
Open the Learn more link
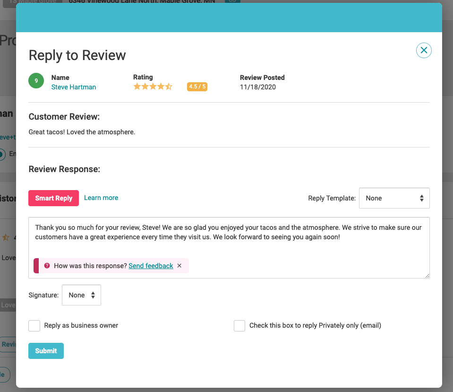point(101,198)
